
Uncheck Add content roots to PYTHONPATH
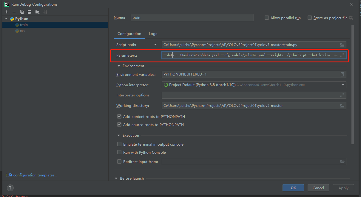click(119, 117)
